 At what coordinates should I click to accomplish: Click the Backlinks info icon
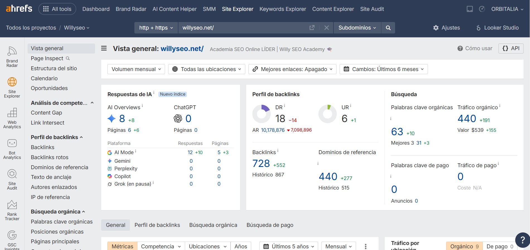coord(278,151)
